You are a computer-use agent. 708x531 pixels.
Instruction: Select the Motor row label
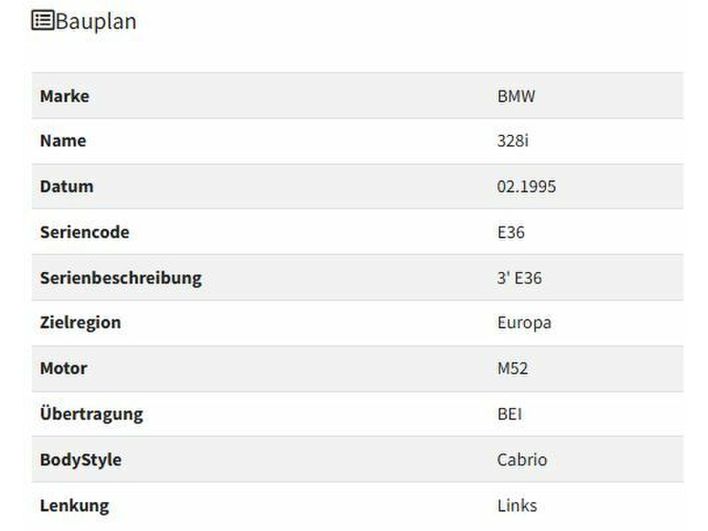(64, 369)
